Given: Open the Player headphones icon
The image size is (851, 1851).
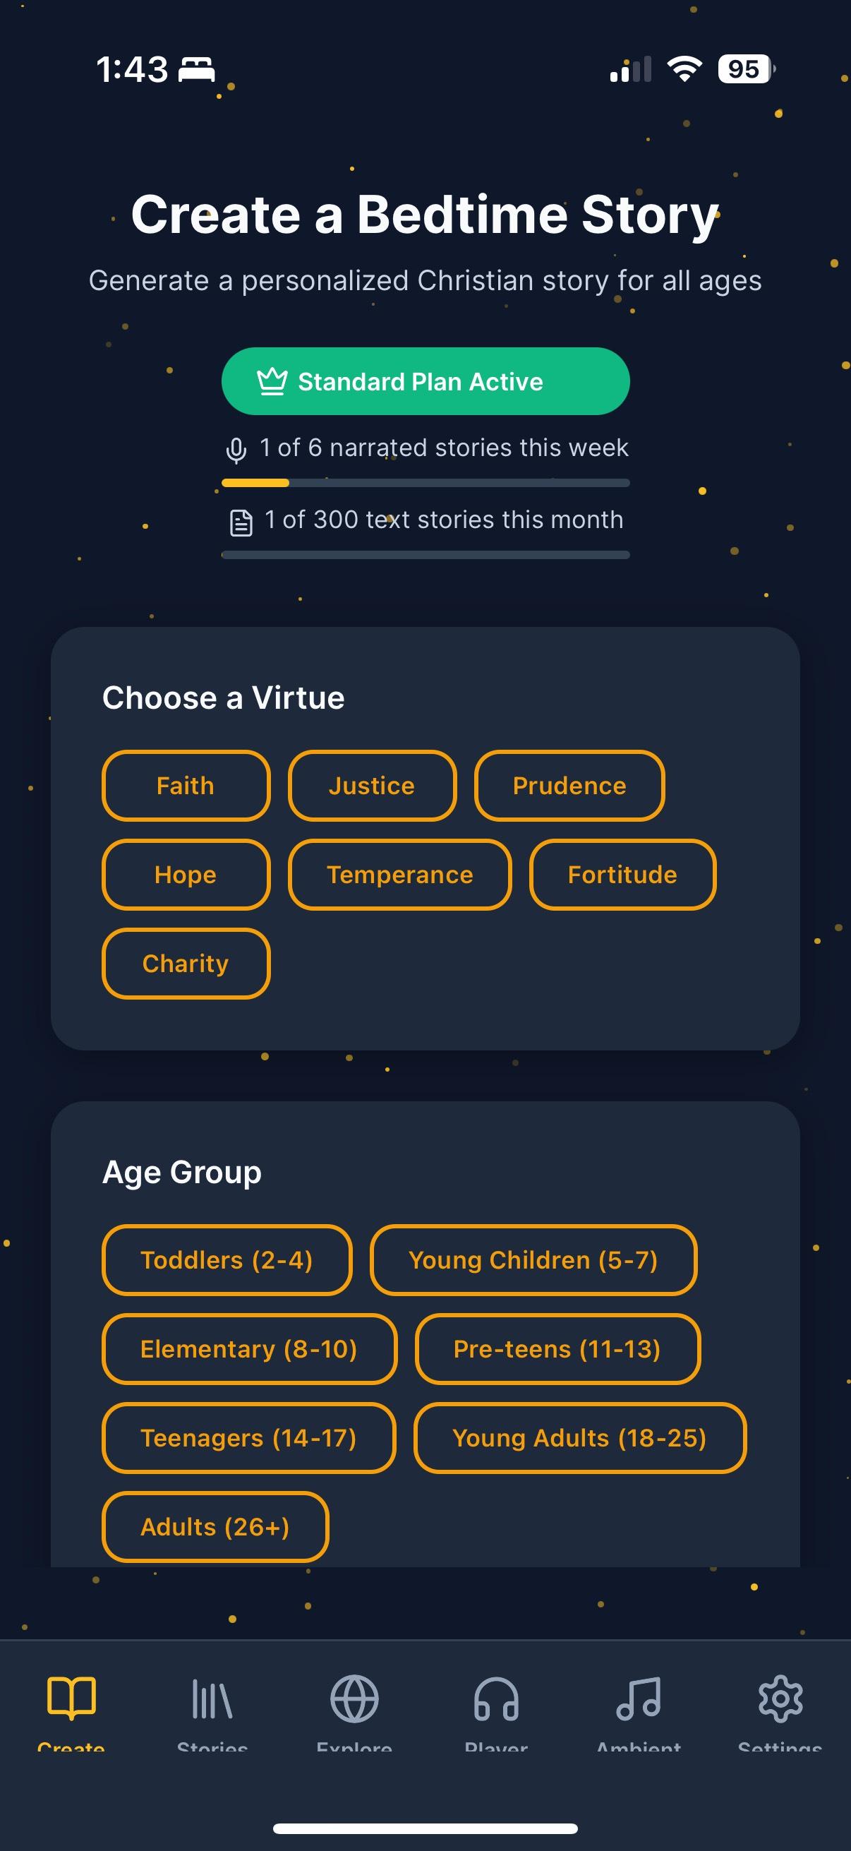Looking at the screenshot, I should (496, 1699).
